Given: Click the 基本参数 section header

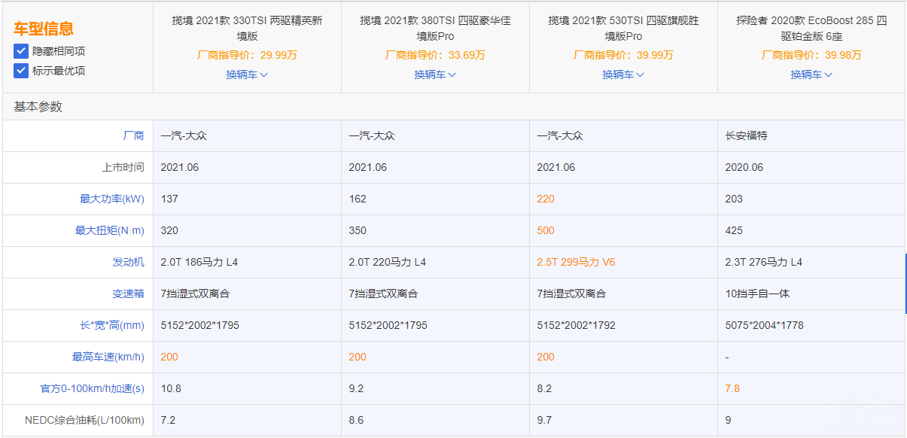Looking at the screenshot, I should [x=38, y=107].
